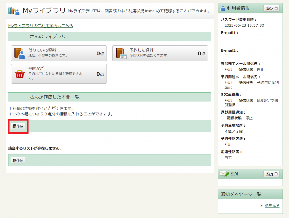Click the person icon beside 利用者情報
This screenshot has height=218, width=289.
(223, 8)
